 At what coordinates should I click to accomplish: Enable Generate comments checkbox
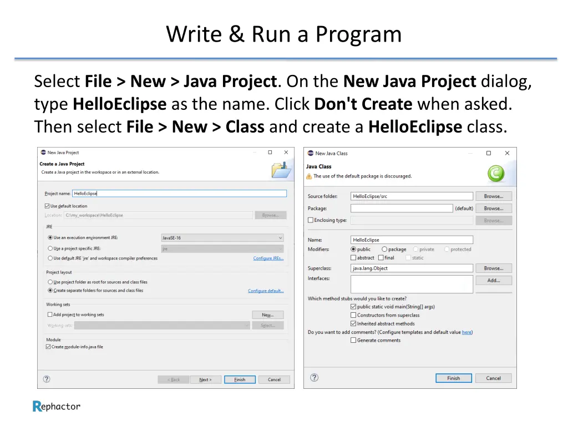(353, 340)
